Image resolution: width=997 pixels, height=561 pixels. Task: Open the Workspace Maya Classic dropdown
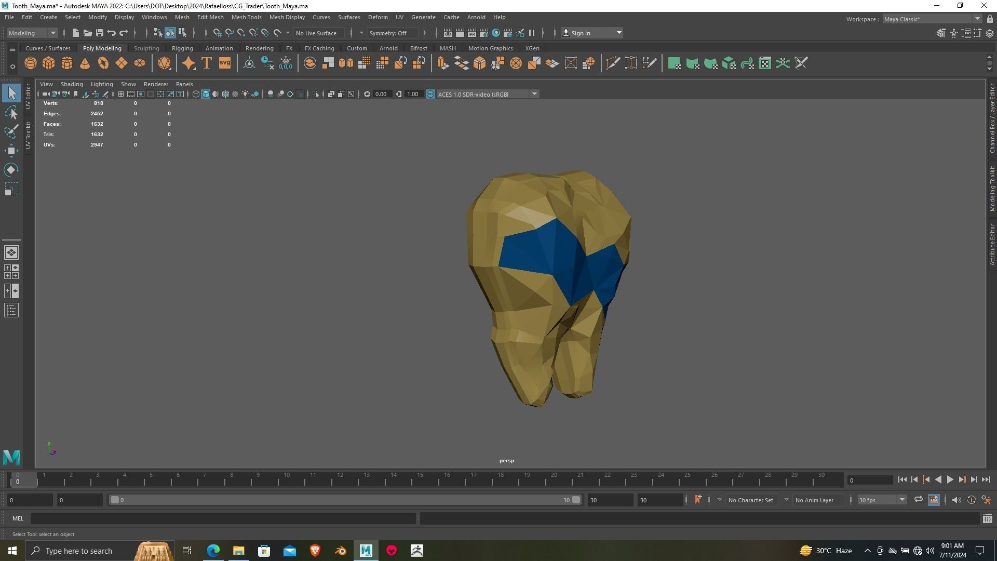pos(932,19)
